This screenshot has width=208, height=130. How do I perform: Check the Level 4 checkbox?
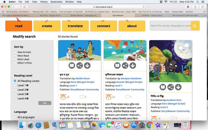[15, 98]
